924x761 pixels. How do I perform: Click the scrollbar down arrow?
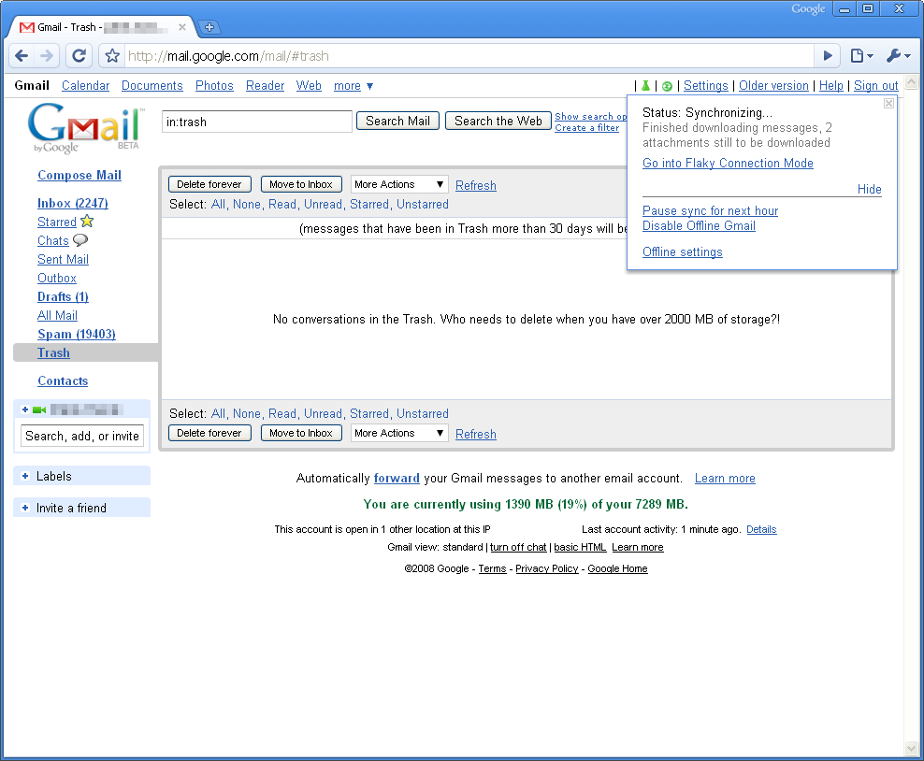(x=912, y=749)
